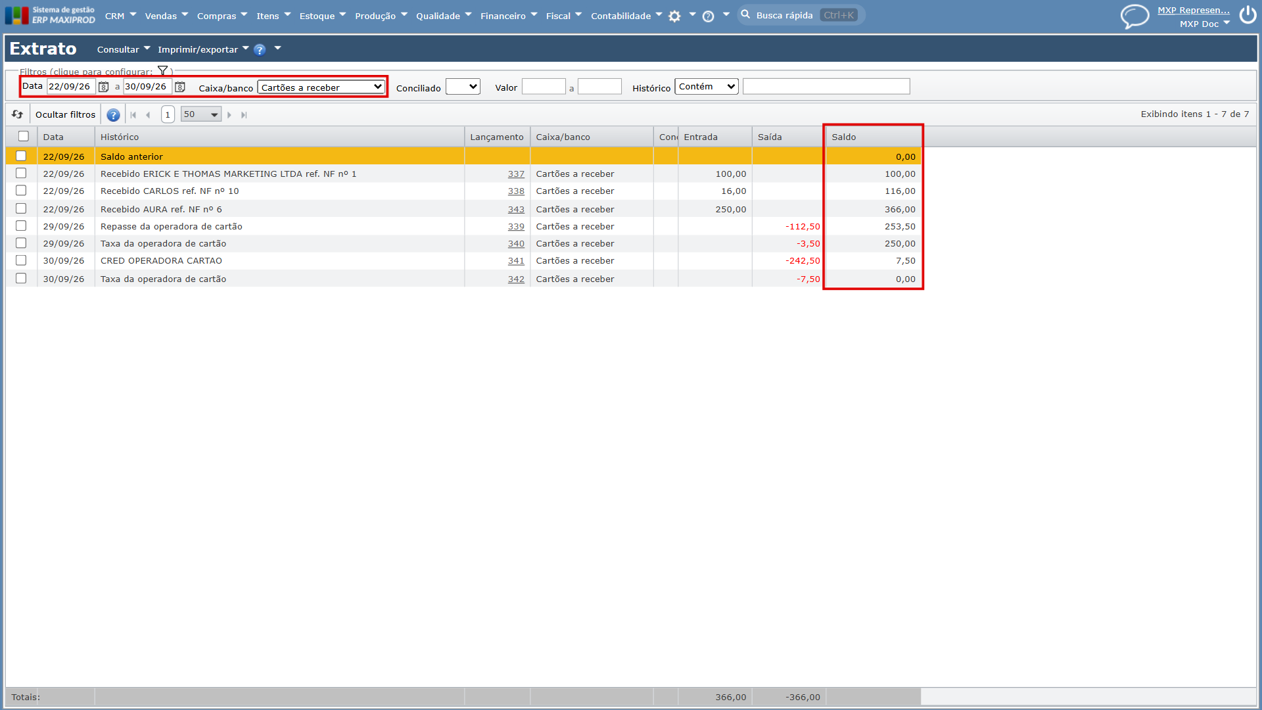Open lançamento link 337
The image size is (1262, 710).
point(516,174)
